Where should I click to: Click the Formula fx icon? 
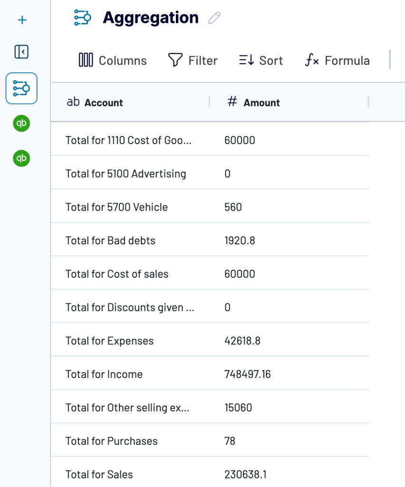click(311, 60)
